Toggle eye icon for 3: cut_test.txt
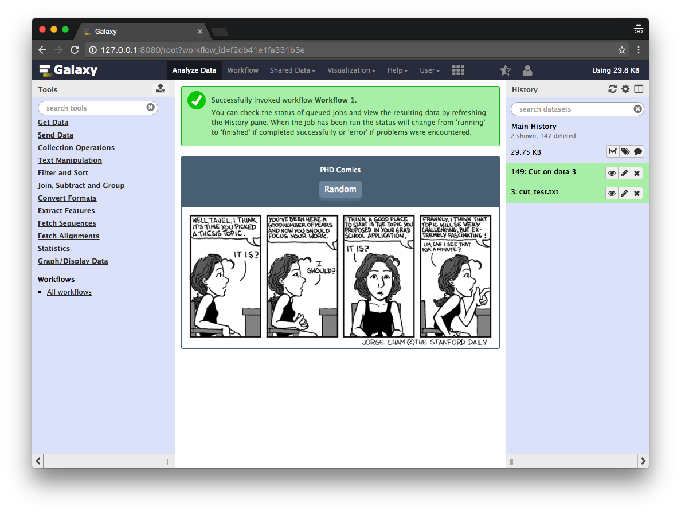 612,193
